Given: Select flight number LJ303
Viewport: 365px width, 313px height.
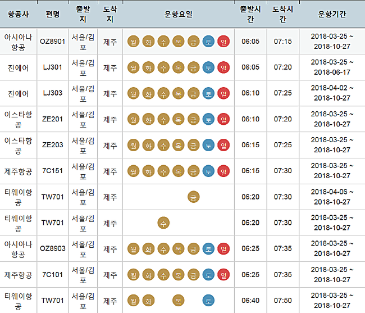Looking at the screenshot, I should pos(52,93).
